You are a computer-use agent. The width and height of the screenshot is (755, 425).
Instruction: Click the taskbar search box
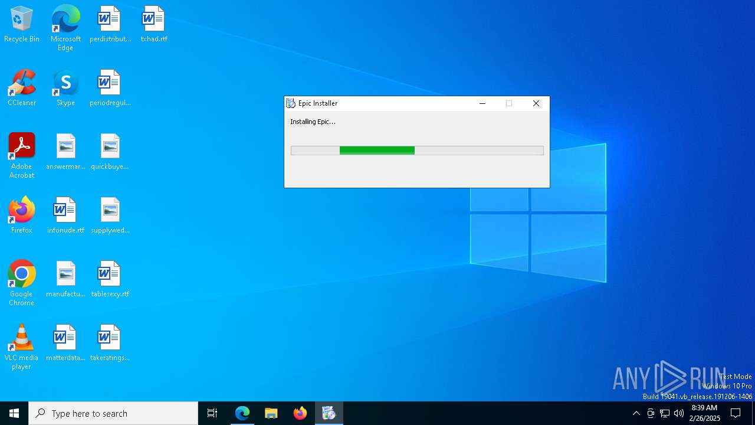[x=113, y=413]
